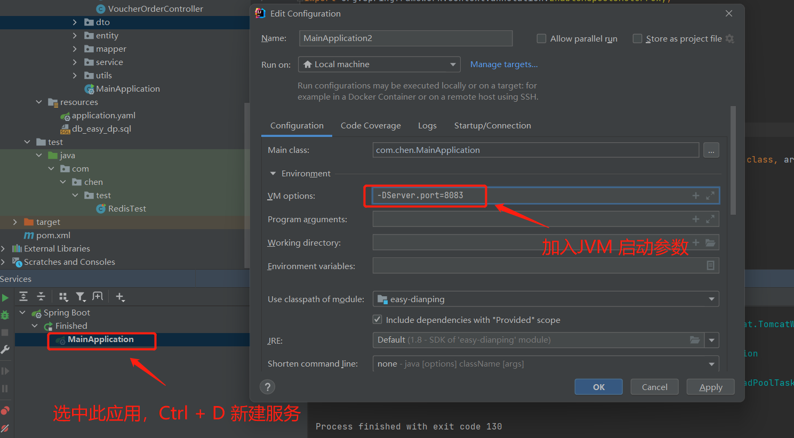Click Open in New Tab icon in Services
This screenshot has width=794, height=438.
[x=98, y=297]
